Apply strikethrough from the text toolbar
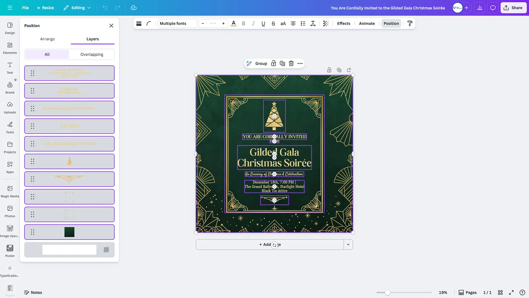The height and width of the screenshot is (298, 529). coord(273,24)
